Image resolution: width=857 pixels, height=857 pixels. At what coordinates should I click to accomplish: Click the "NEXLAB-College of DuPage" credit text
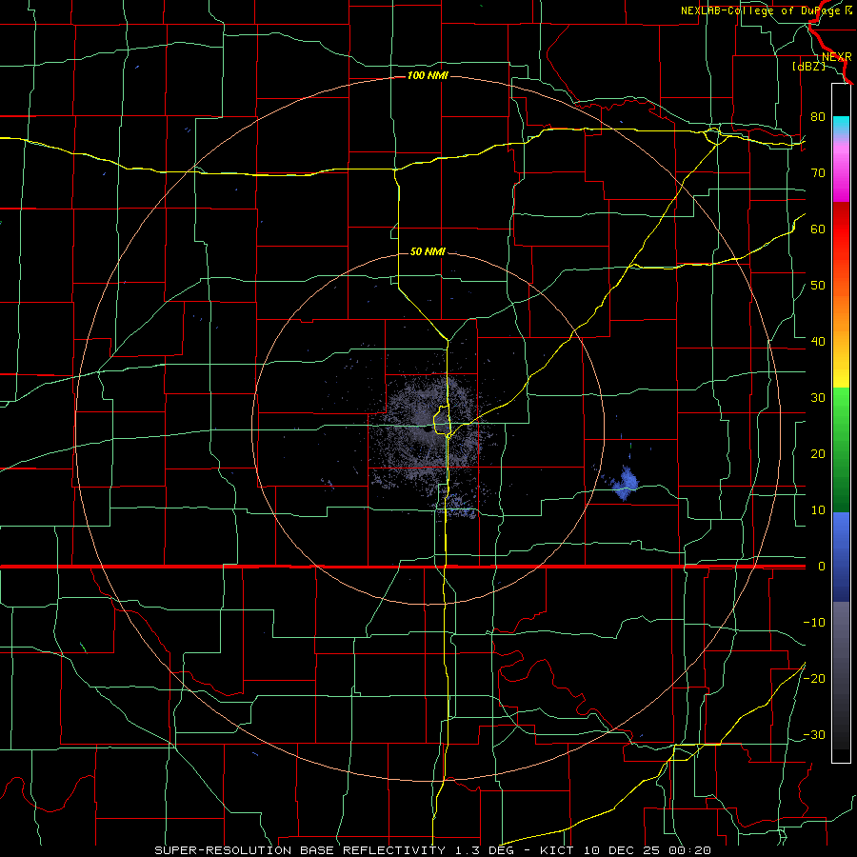(761, 10)
